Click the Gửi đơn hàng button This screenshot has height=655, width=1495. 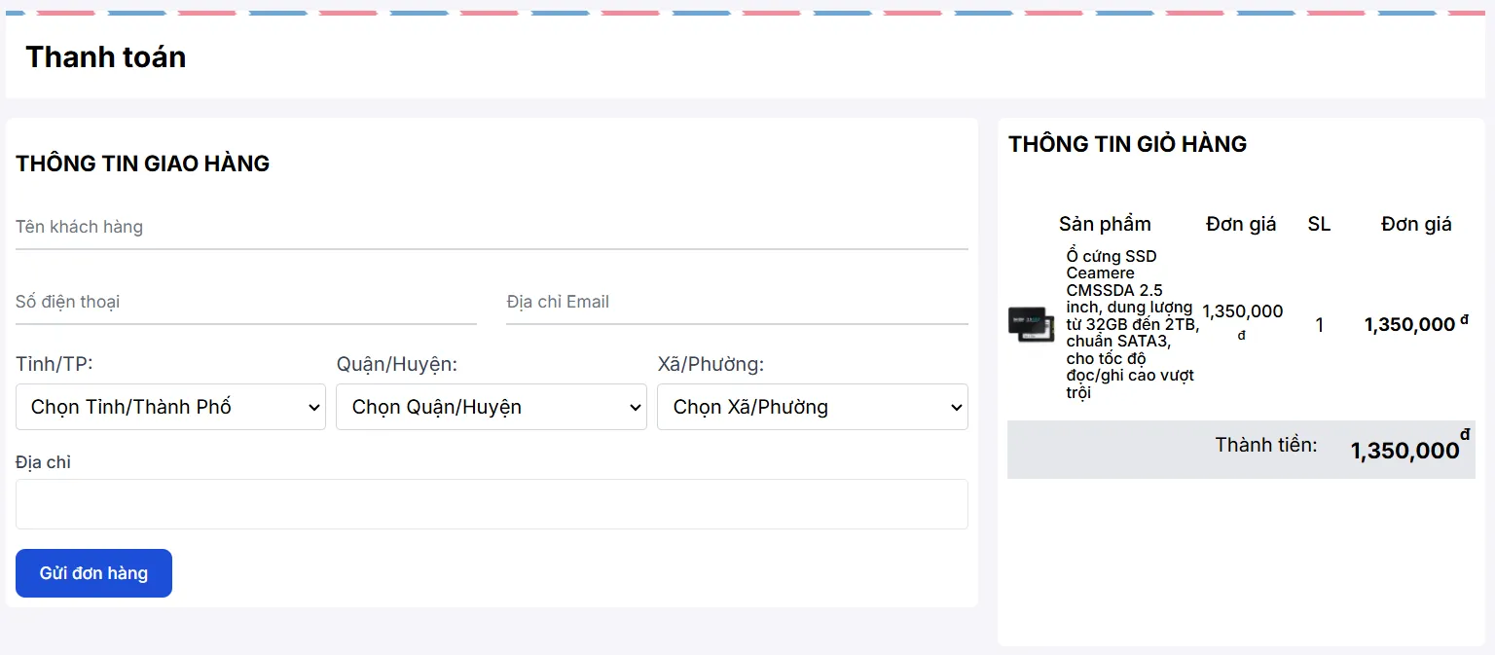pos(93,573)
